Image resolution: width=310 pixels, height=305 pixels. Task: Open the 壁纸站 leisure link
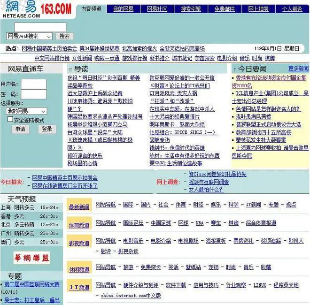194,267
